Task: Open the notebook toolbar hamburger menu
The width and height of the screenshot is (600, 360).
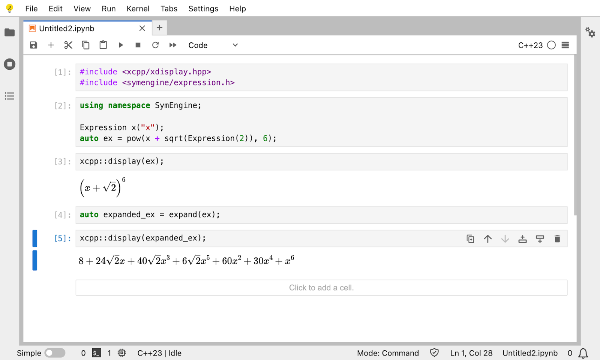Action: [x=565, y=45]
